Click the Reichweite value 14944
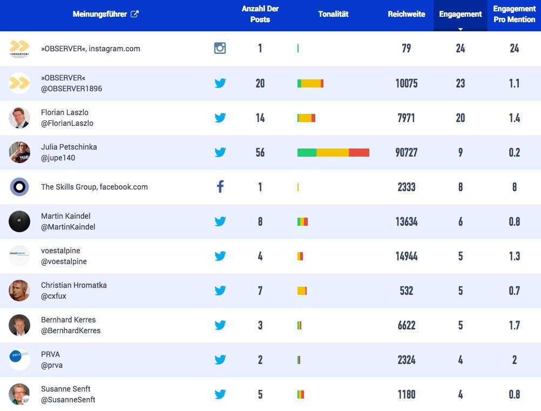The height and width of the screenshot is (411, 541). point(407,255)
